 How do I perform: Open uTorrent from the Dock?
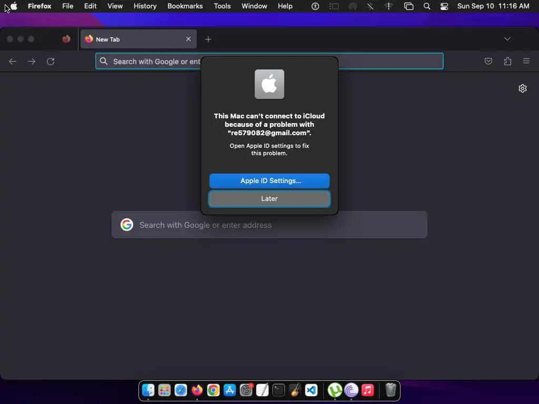point(335,390)
